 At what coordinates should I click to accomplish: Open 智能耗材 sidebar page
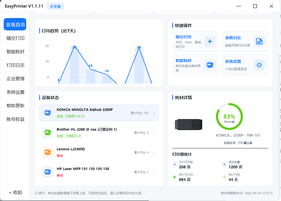click(x=16, y=52)
